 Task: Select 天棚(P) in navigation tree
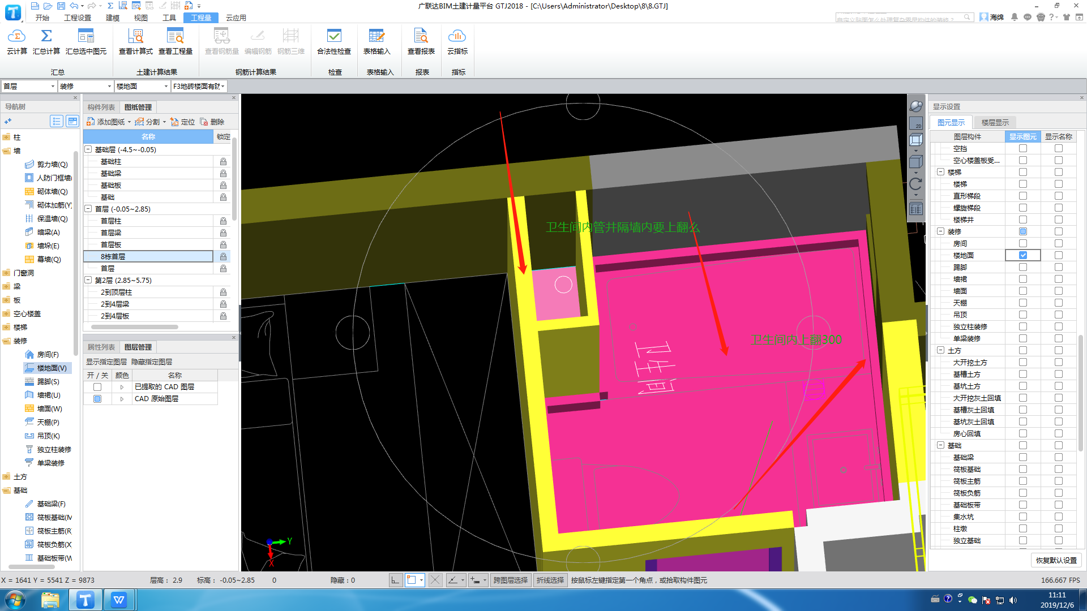click(x=43, y=423)
